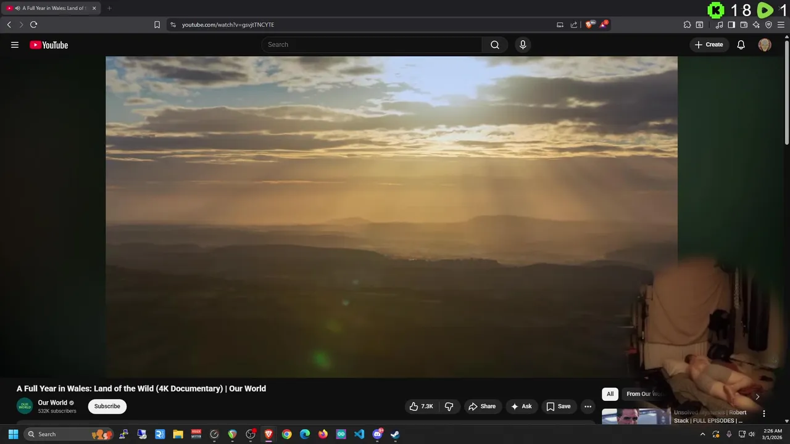Image resolution: width=790 pixels, height=444 pixels.
Task: Like the video with thumbs up
Action: point(422,406)
